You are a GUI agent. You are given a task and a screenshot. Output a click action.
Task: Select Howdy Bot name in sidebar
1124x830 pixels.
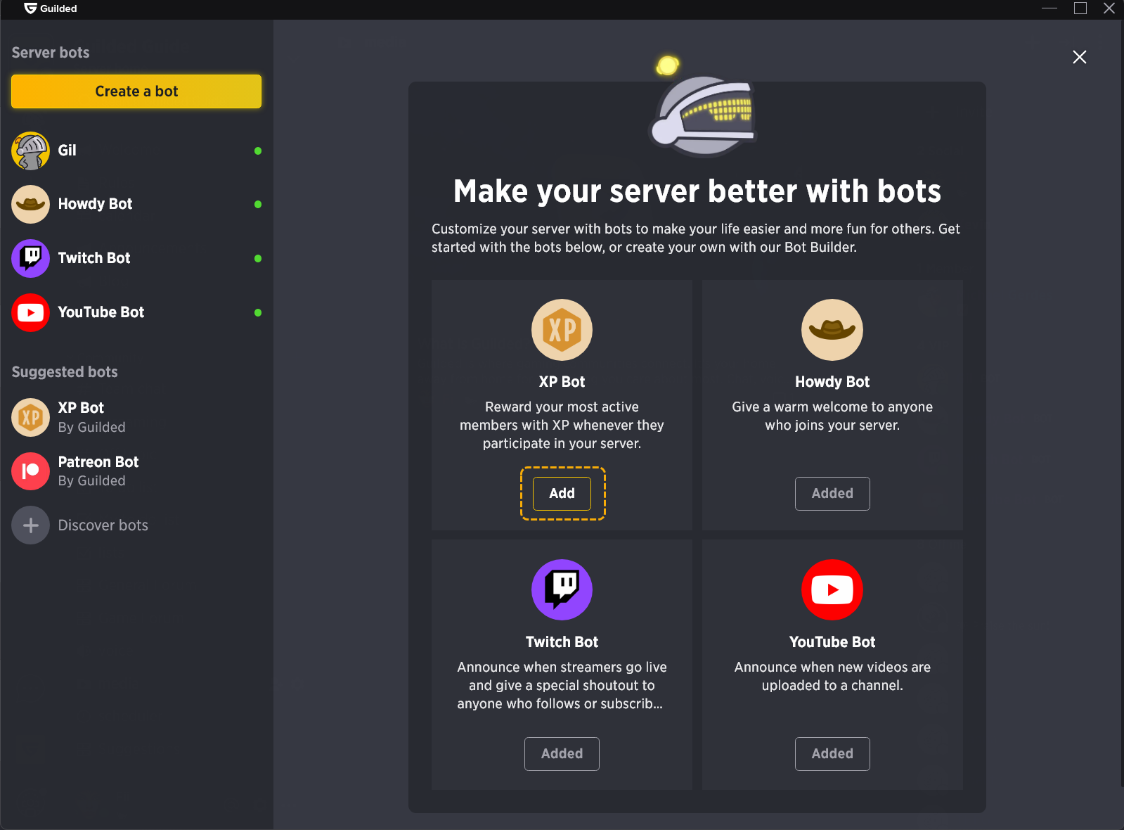[96, 204]
